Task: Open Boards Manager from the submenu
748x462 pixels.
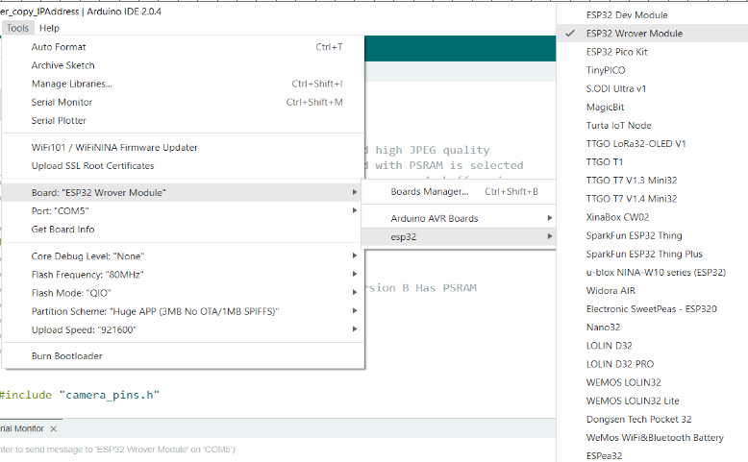Action: click(x=430, y=191)
